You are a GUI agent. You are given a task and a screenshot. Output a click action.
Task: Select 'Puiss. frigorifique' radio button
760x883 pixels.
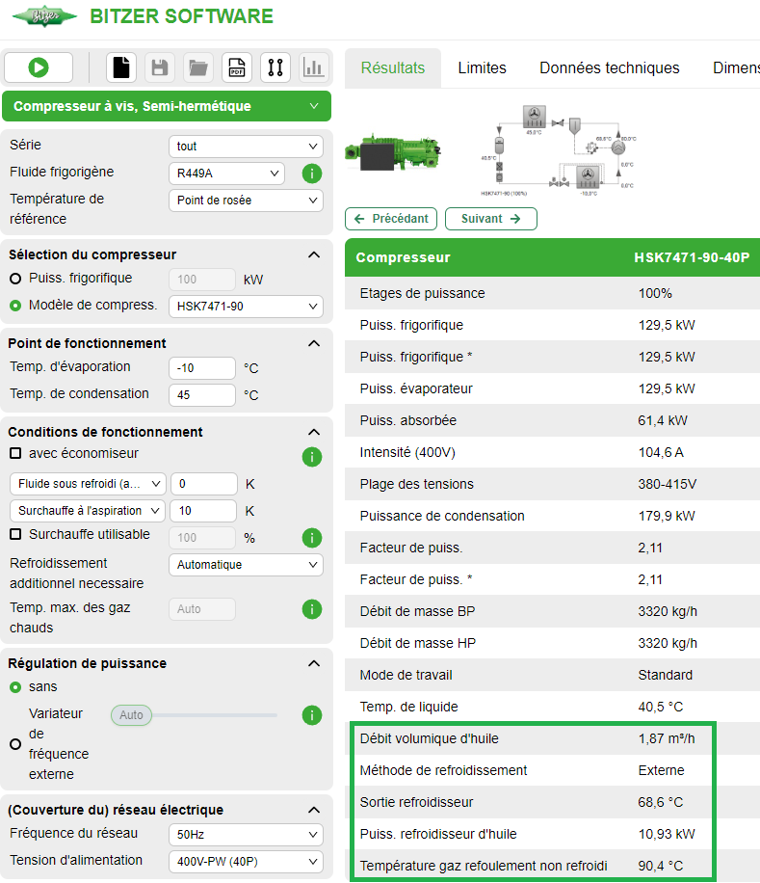[x=15, y=279]
